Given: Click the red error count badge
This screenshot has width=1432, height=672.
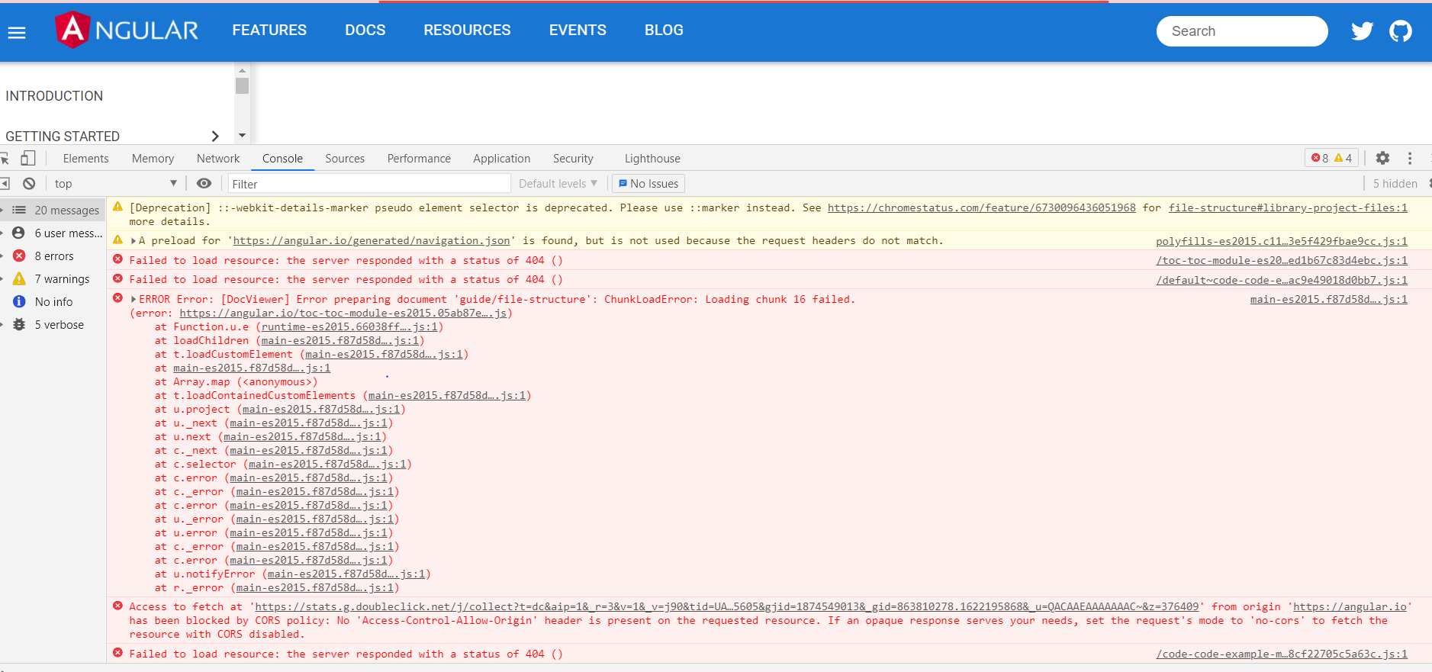Looking at the screenshot, I should coord(1320,158).
